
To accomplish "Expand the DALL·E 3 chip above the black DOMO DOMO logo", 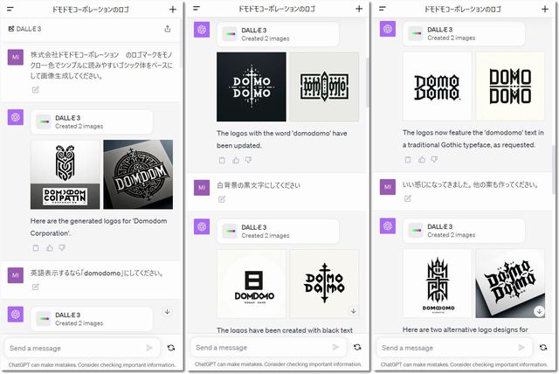I will click(278, 34).
